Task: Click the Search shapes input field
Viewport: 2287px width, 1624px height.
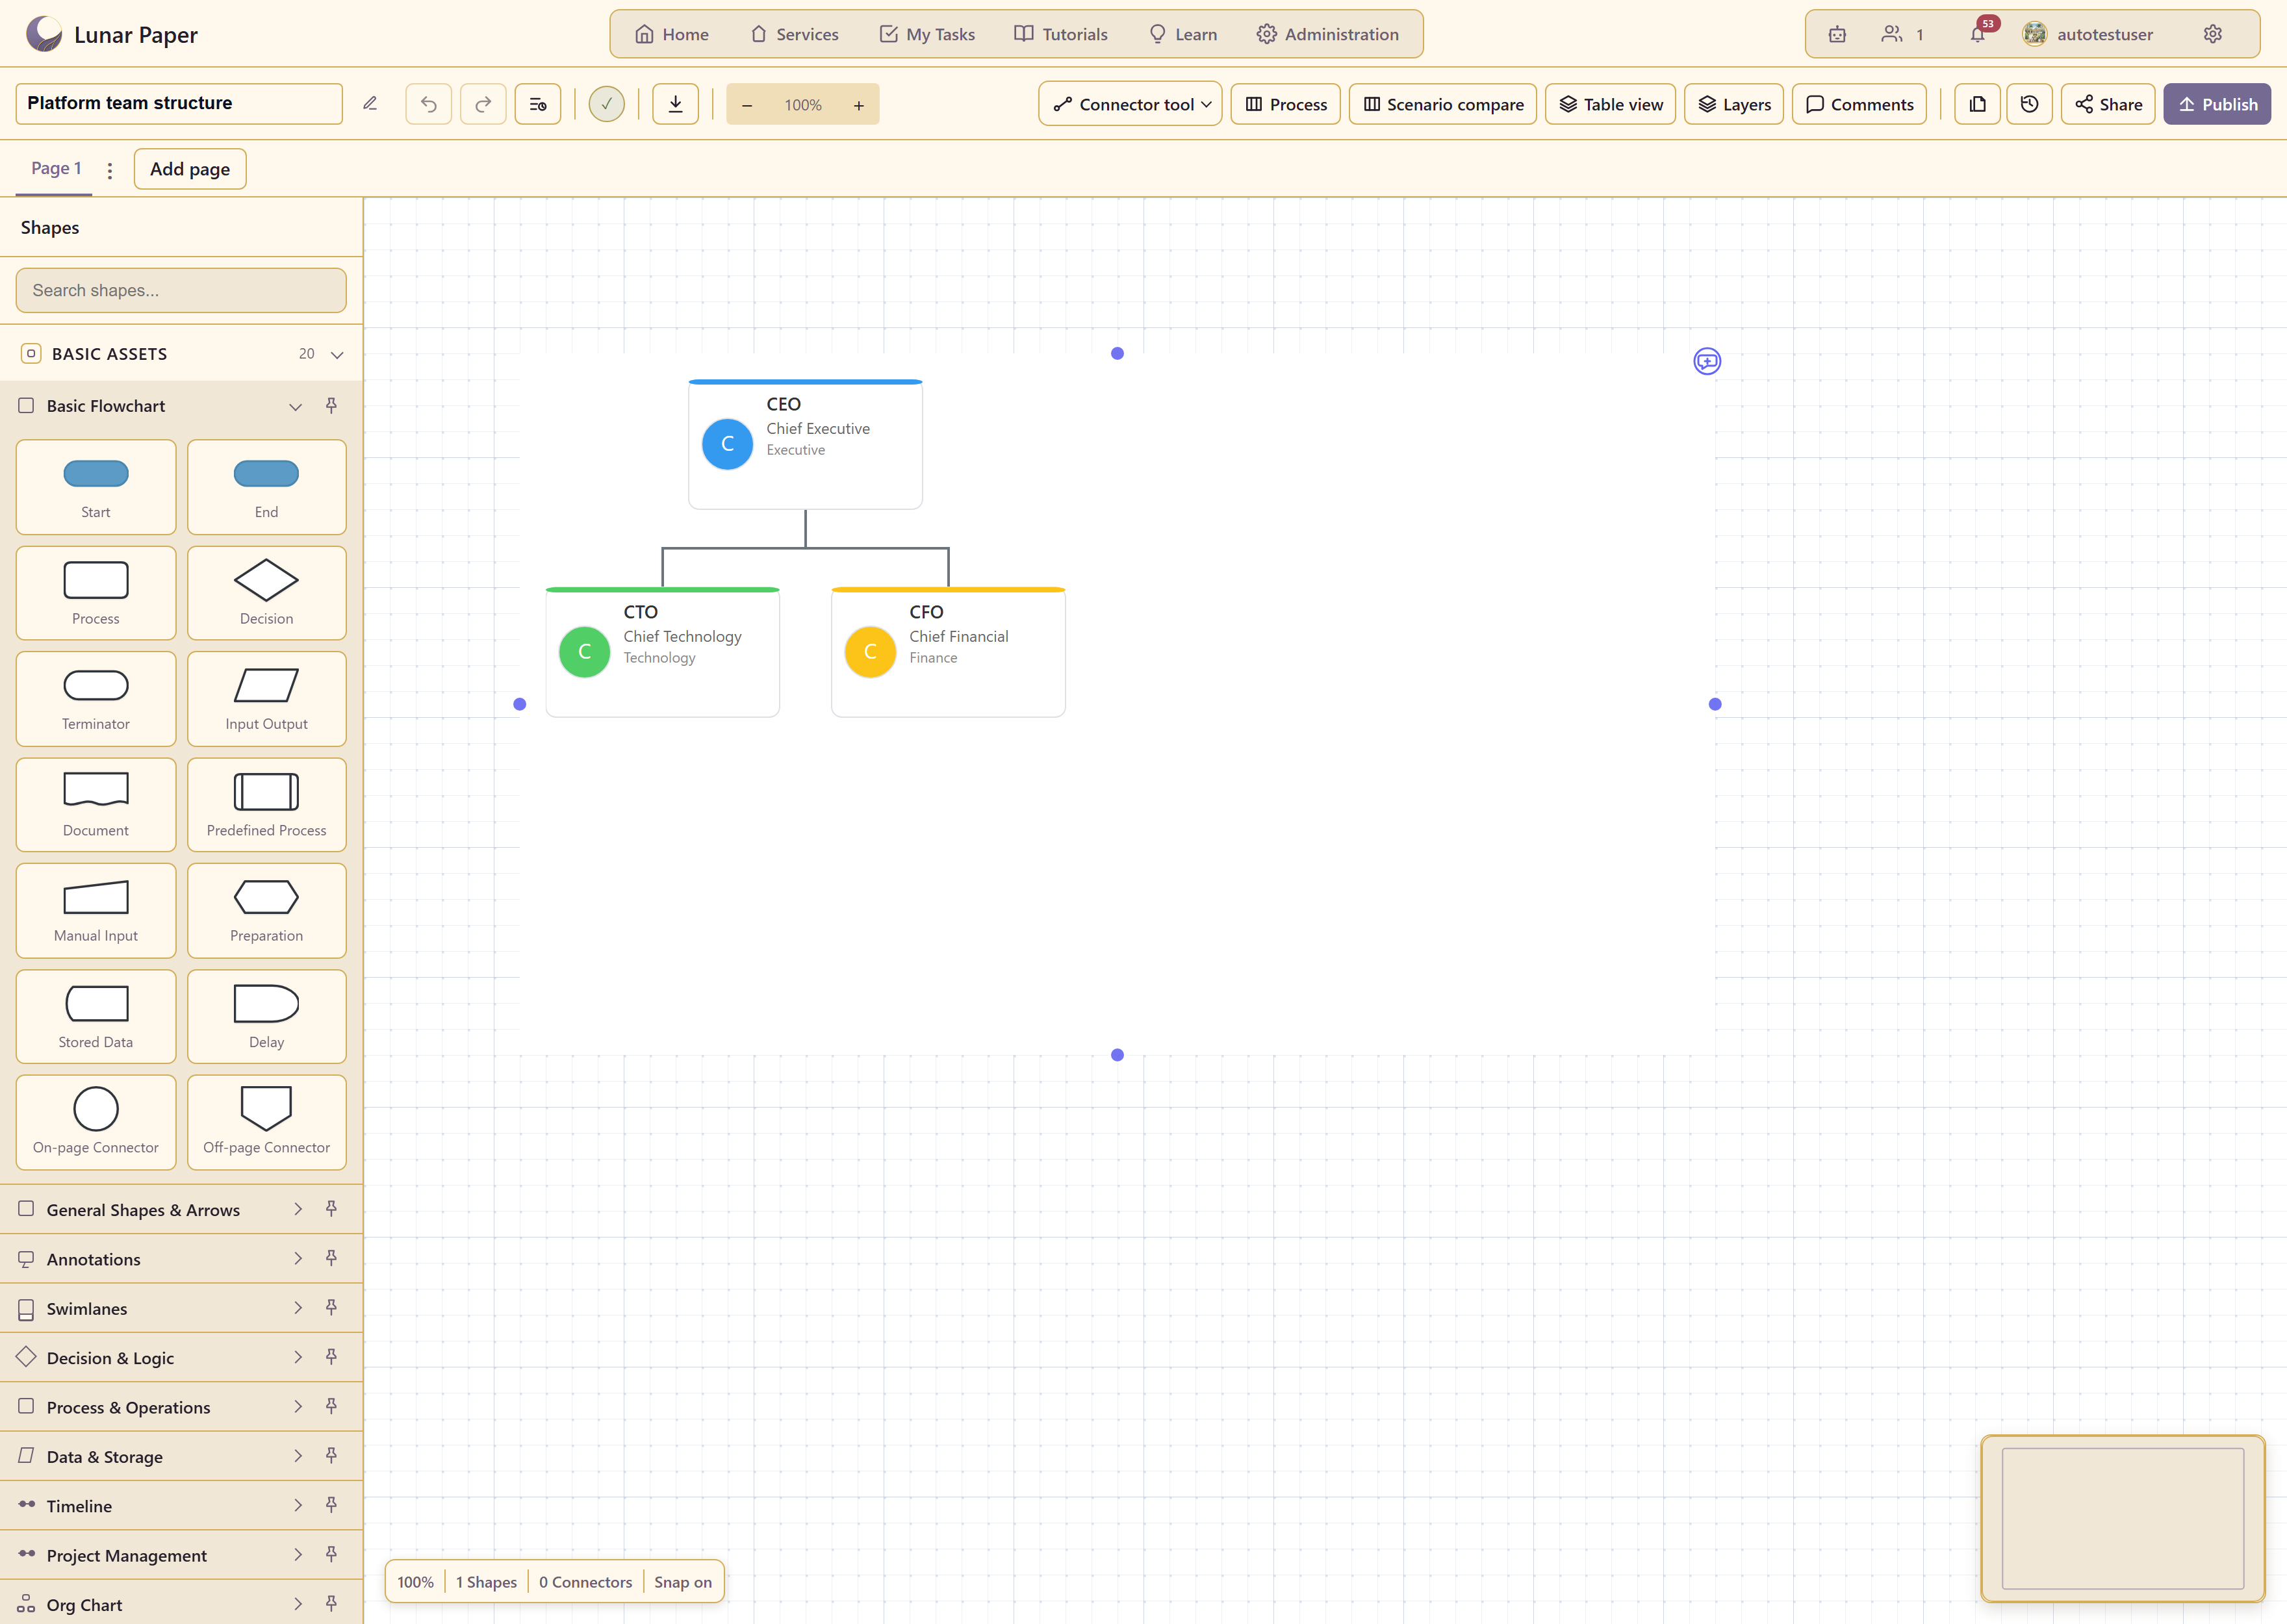Action: pyautogui.click(x=181, y=290)
